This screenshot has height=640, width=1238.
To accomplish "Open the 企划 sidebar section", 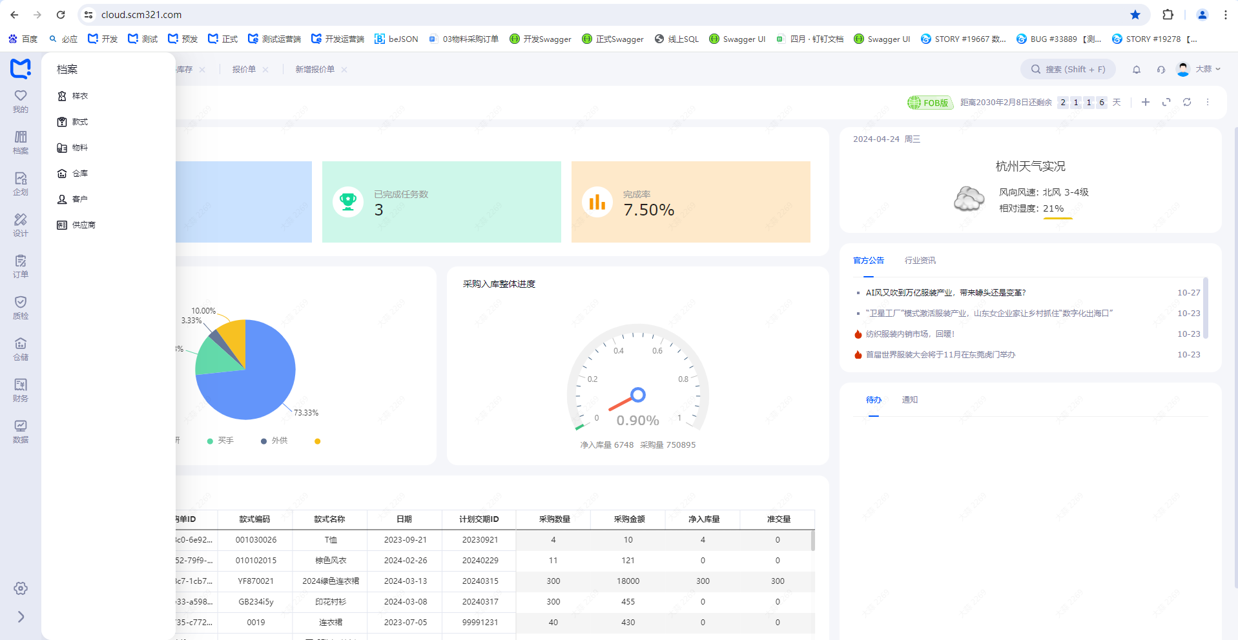I will (x=21, y=184).
